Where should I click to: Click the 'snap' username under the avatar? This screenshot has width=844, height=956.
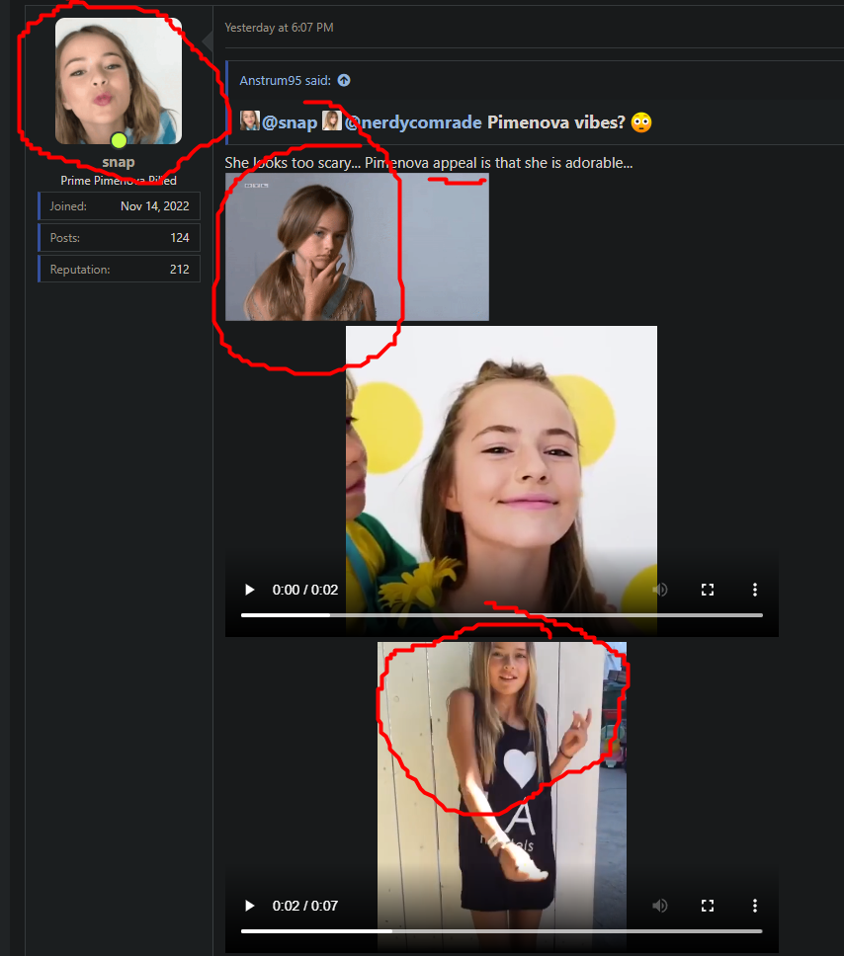(119, 162)
